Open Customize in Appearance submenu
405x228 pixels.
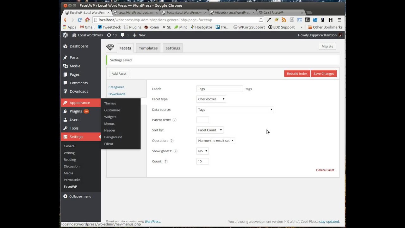[112, 110]
